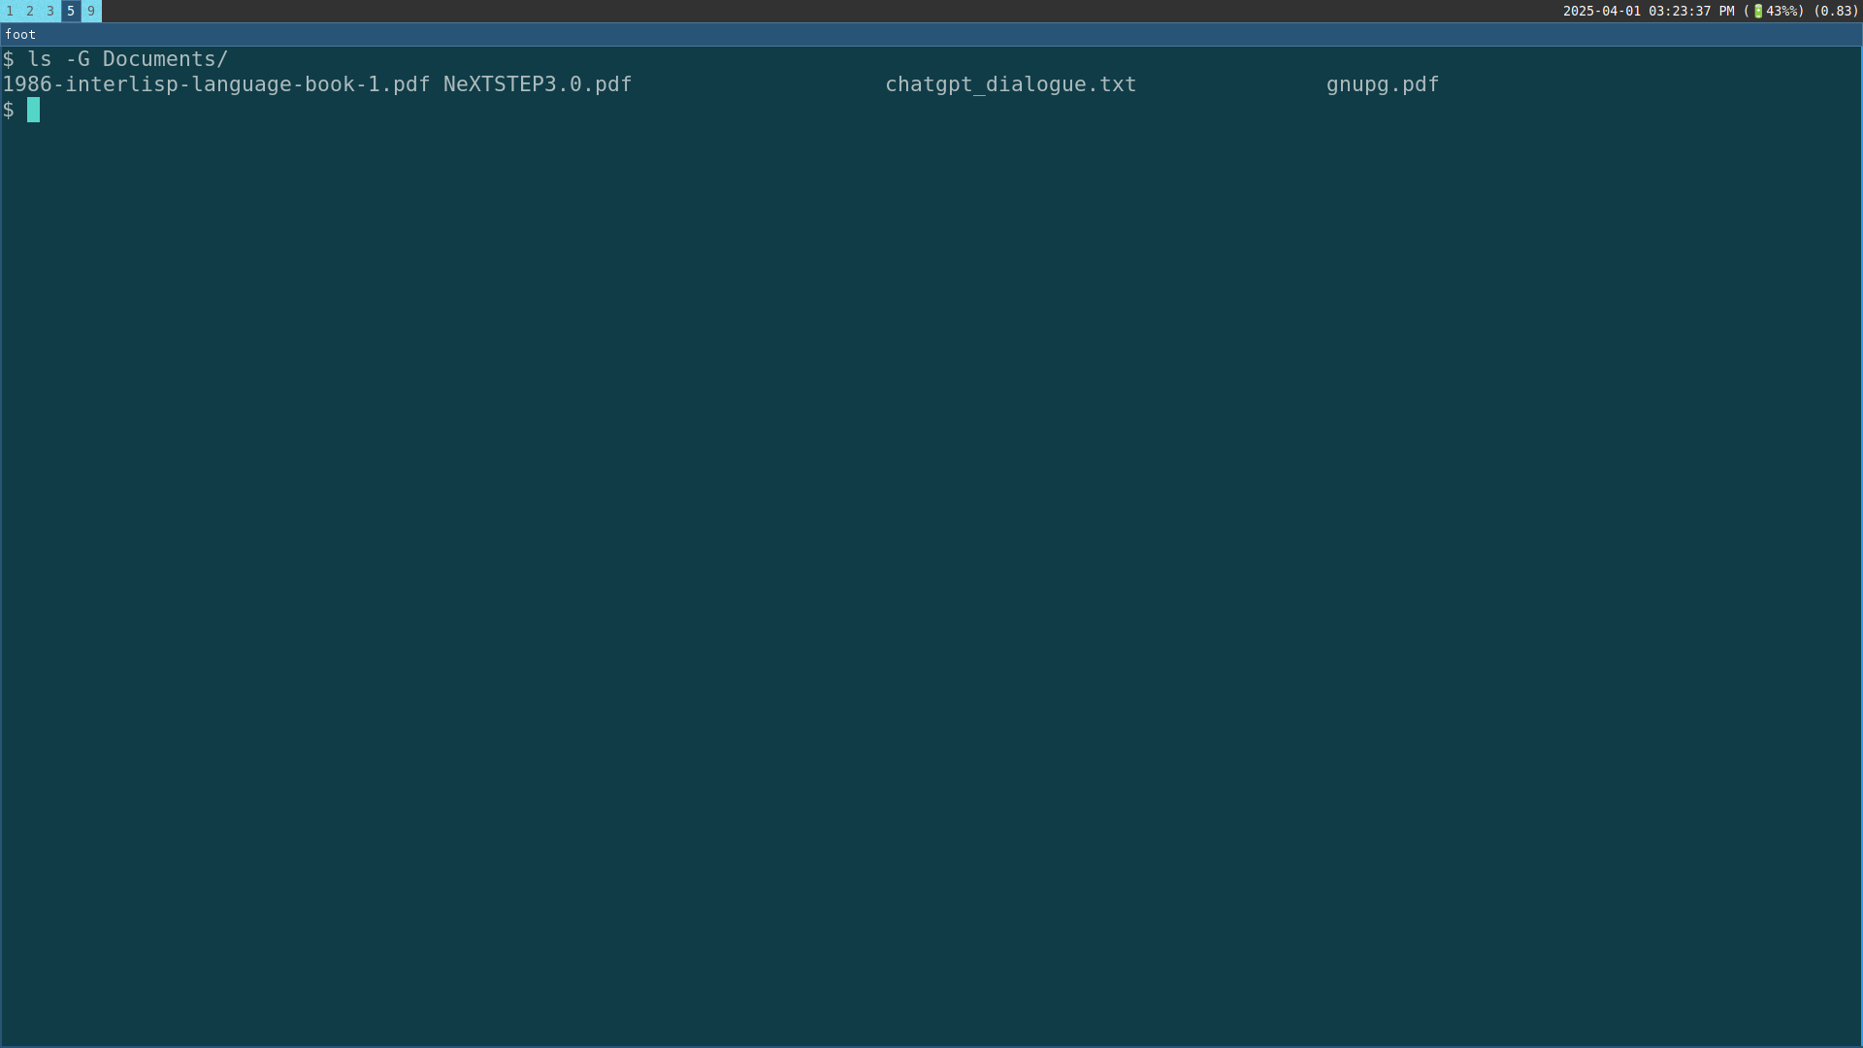Switch to workspace 9
This screenshot has height=1048, width=1863.
(91, 11)
